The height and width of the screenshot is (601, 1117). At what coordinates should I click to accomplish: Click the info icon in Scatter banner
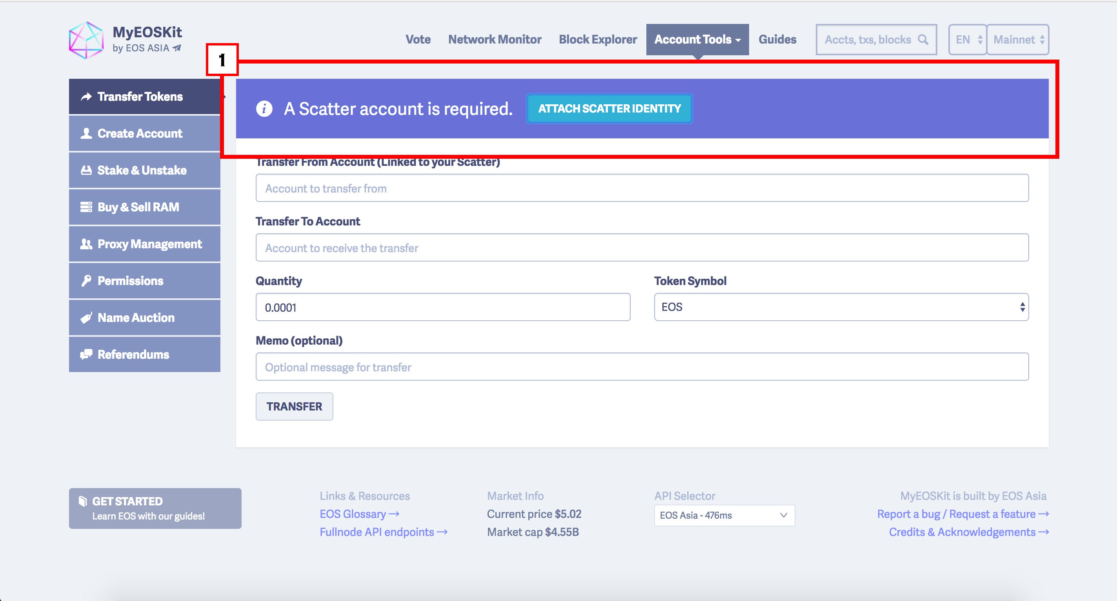point(264,108)
